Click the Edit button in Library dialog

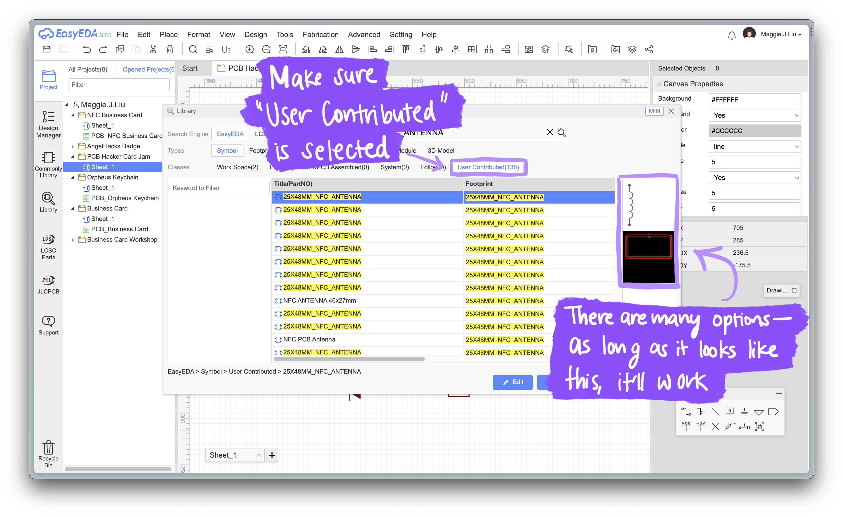(x=512, y=382)
